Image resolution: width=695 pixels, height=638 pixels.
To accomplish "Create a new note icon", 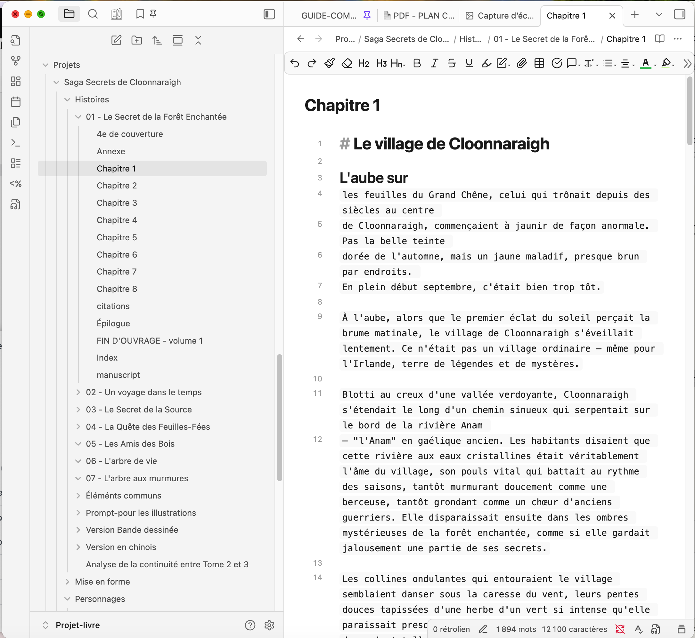I will point(116,40).
